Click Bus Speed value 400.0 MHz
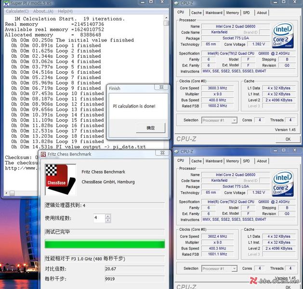Image resolution: width=303 pixels, height=289 pixels. (217, 100)
